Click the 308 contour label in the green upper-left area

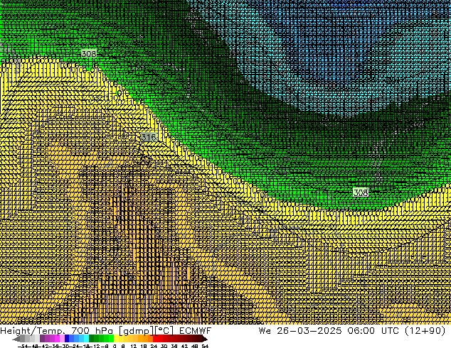[x=89, y=54]
